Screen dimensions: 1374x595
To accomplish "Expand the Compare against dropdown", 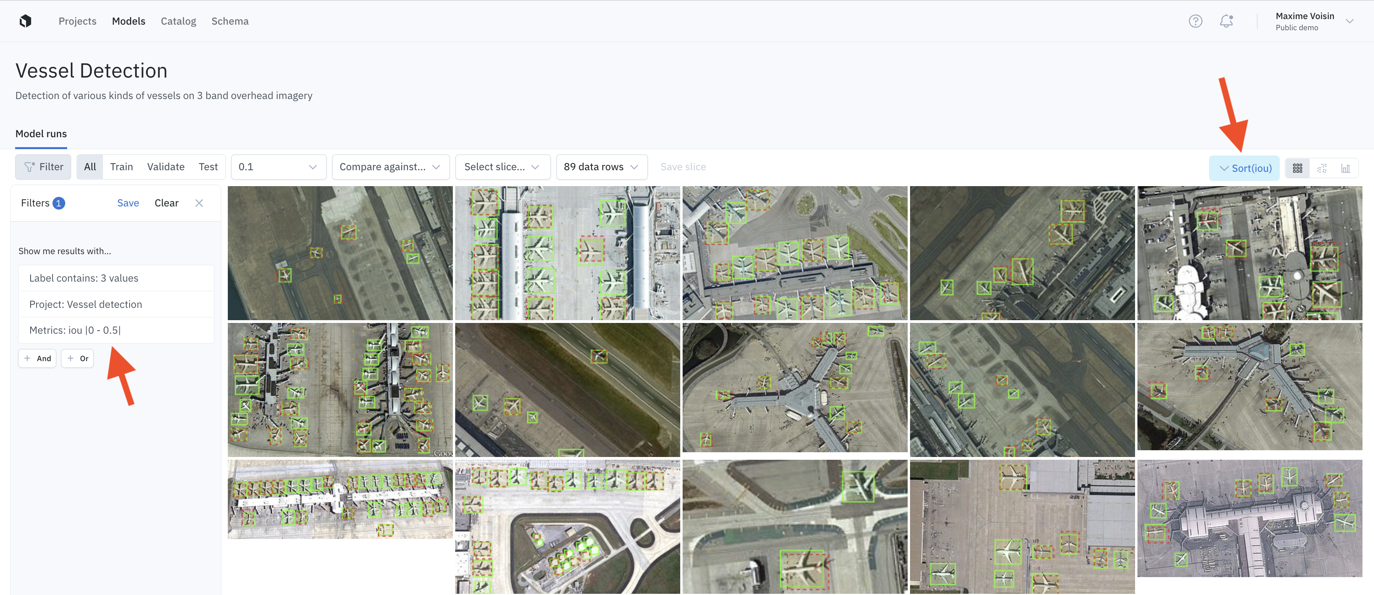I will 390,167.
